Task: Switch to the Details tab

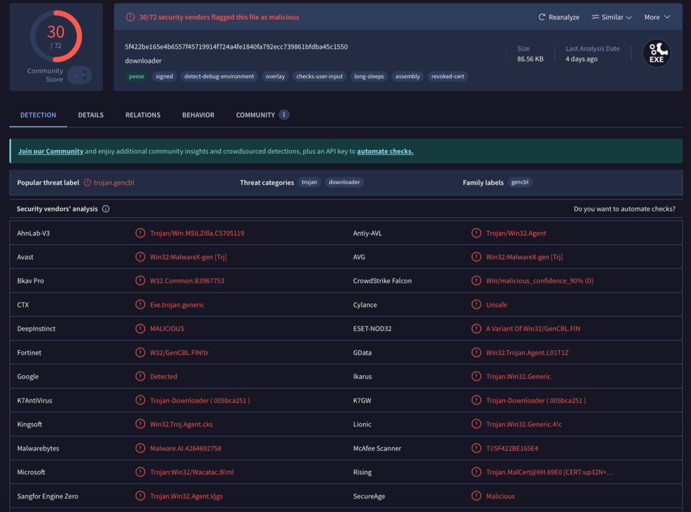Action: (90, 115)
